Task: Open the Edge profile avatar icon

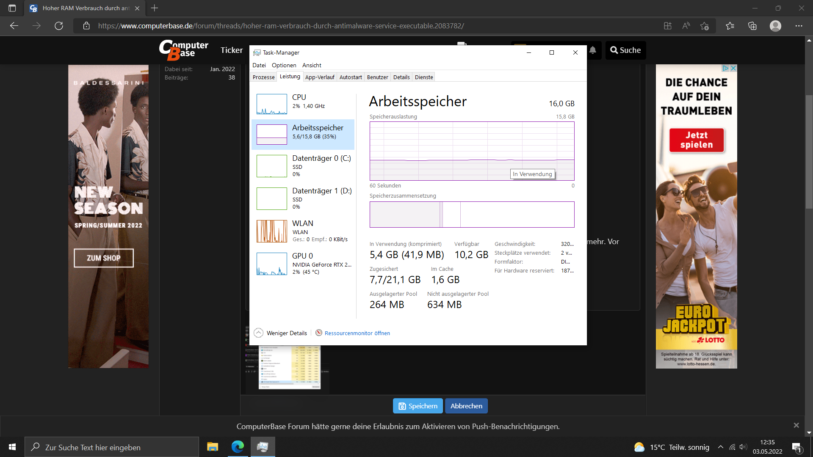Action: click(775, 26)
